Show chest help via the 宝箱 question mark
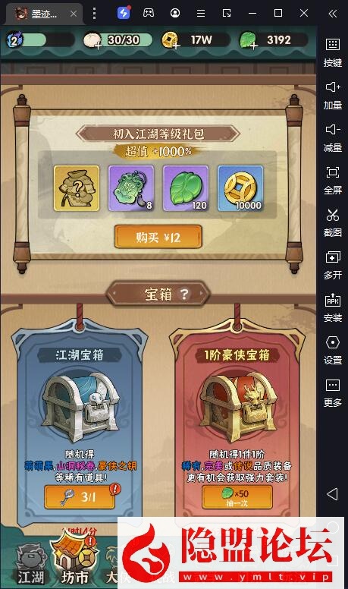Image resolution: width=348 pixels, height=589 pixels. [184, 294]
